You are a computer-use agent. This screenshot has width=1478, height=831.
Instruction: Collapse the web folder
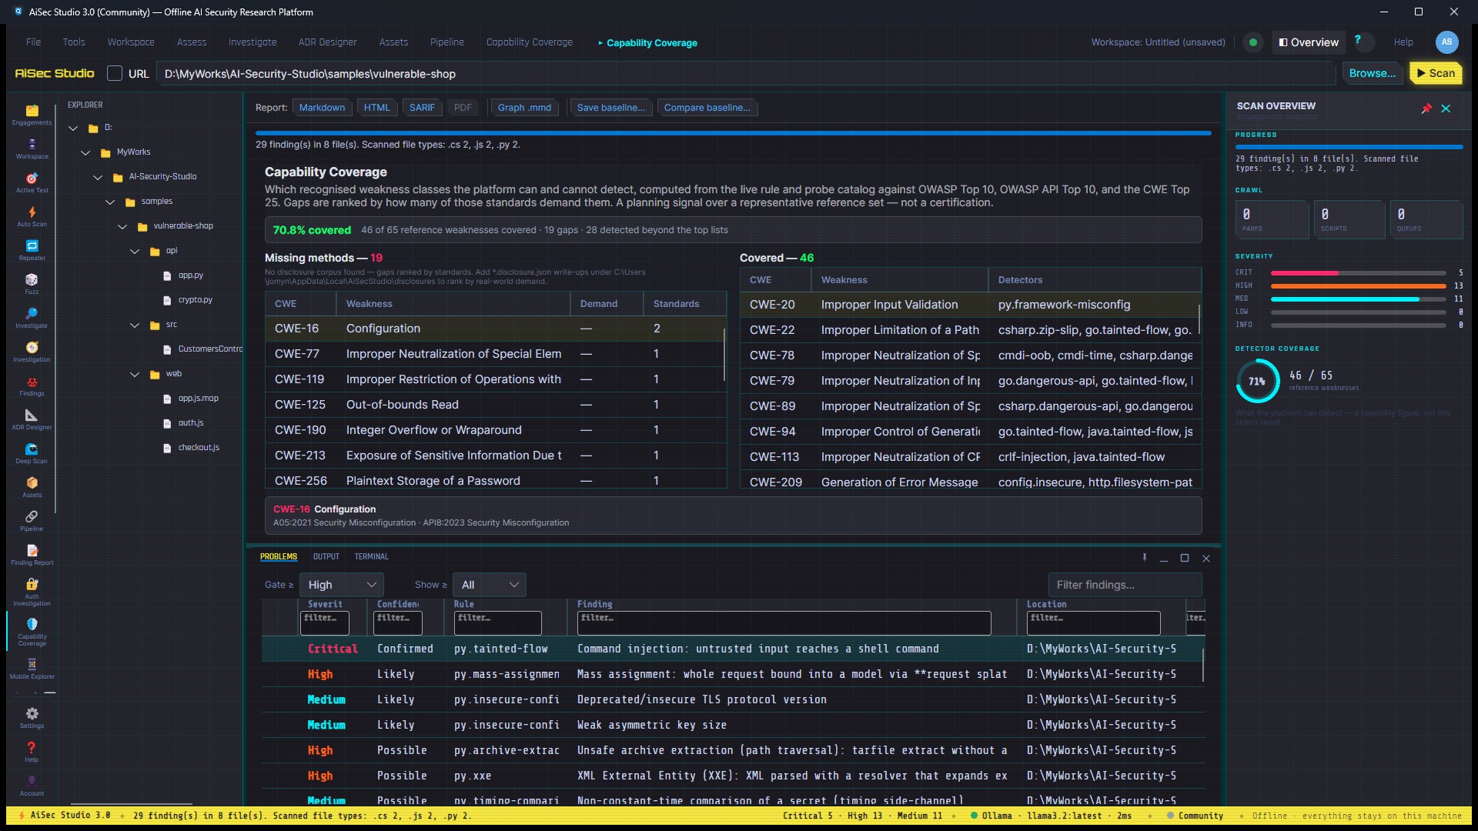tap(135, 374)
